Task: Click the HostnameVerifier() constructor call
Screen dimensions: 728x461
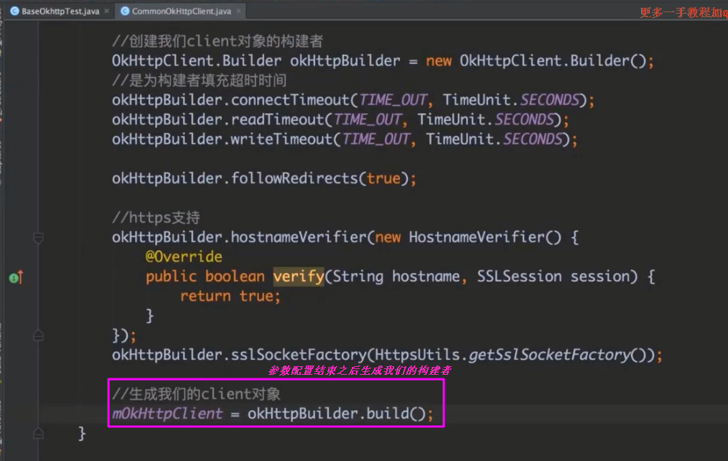Action: [x=485, y=237]
